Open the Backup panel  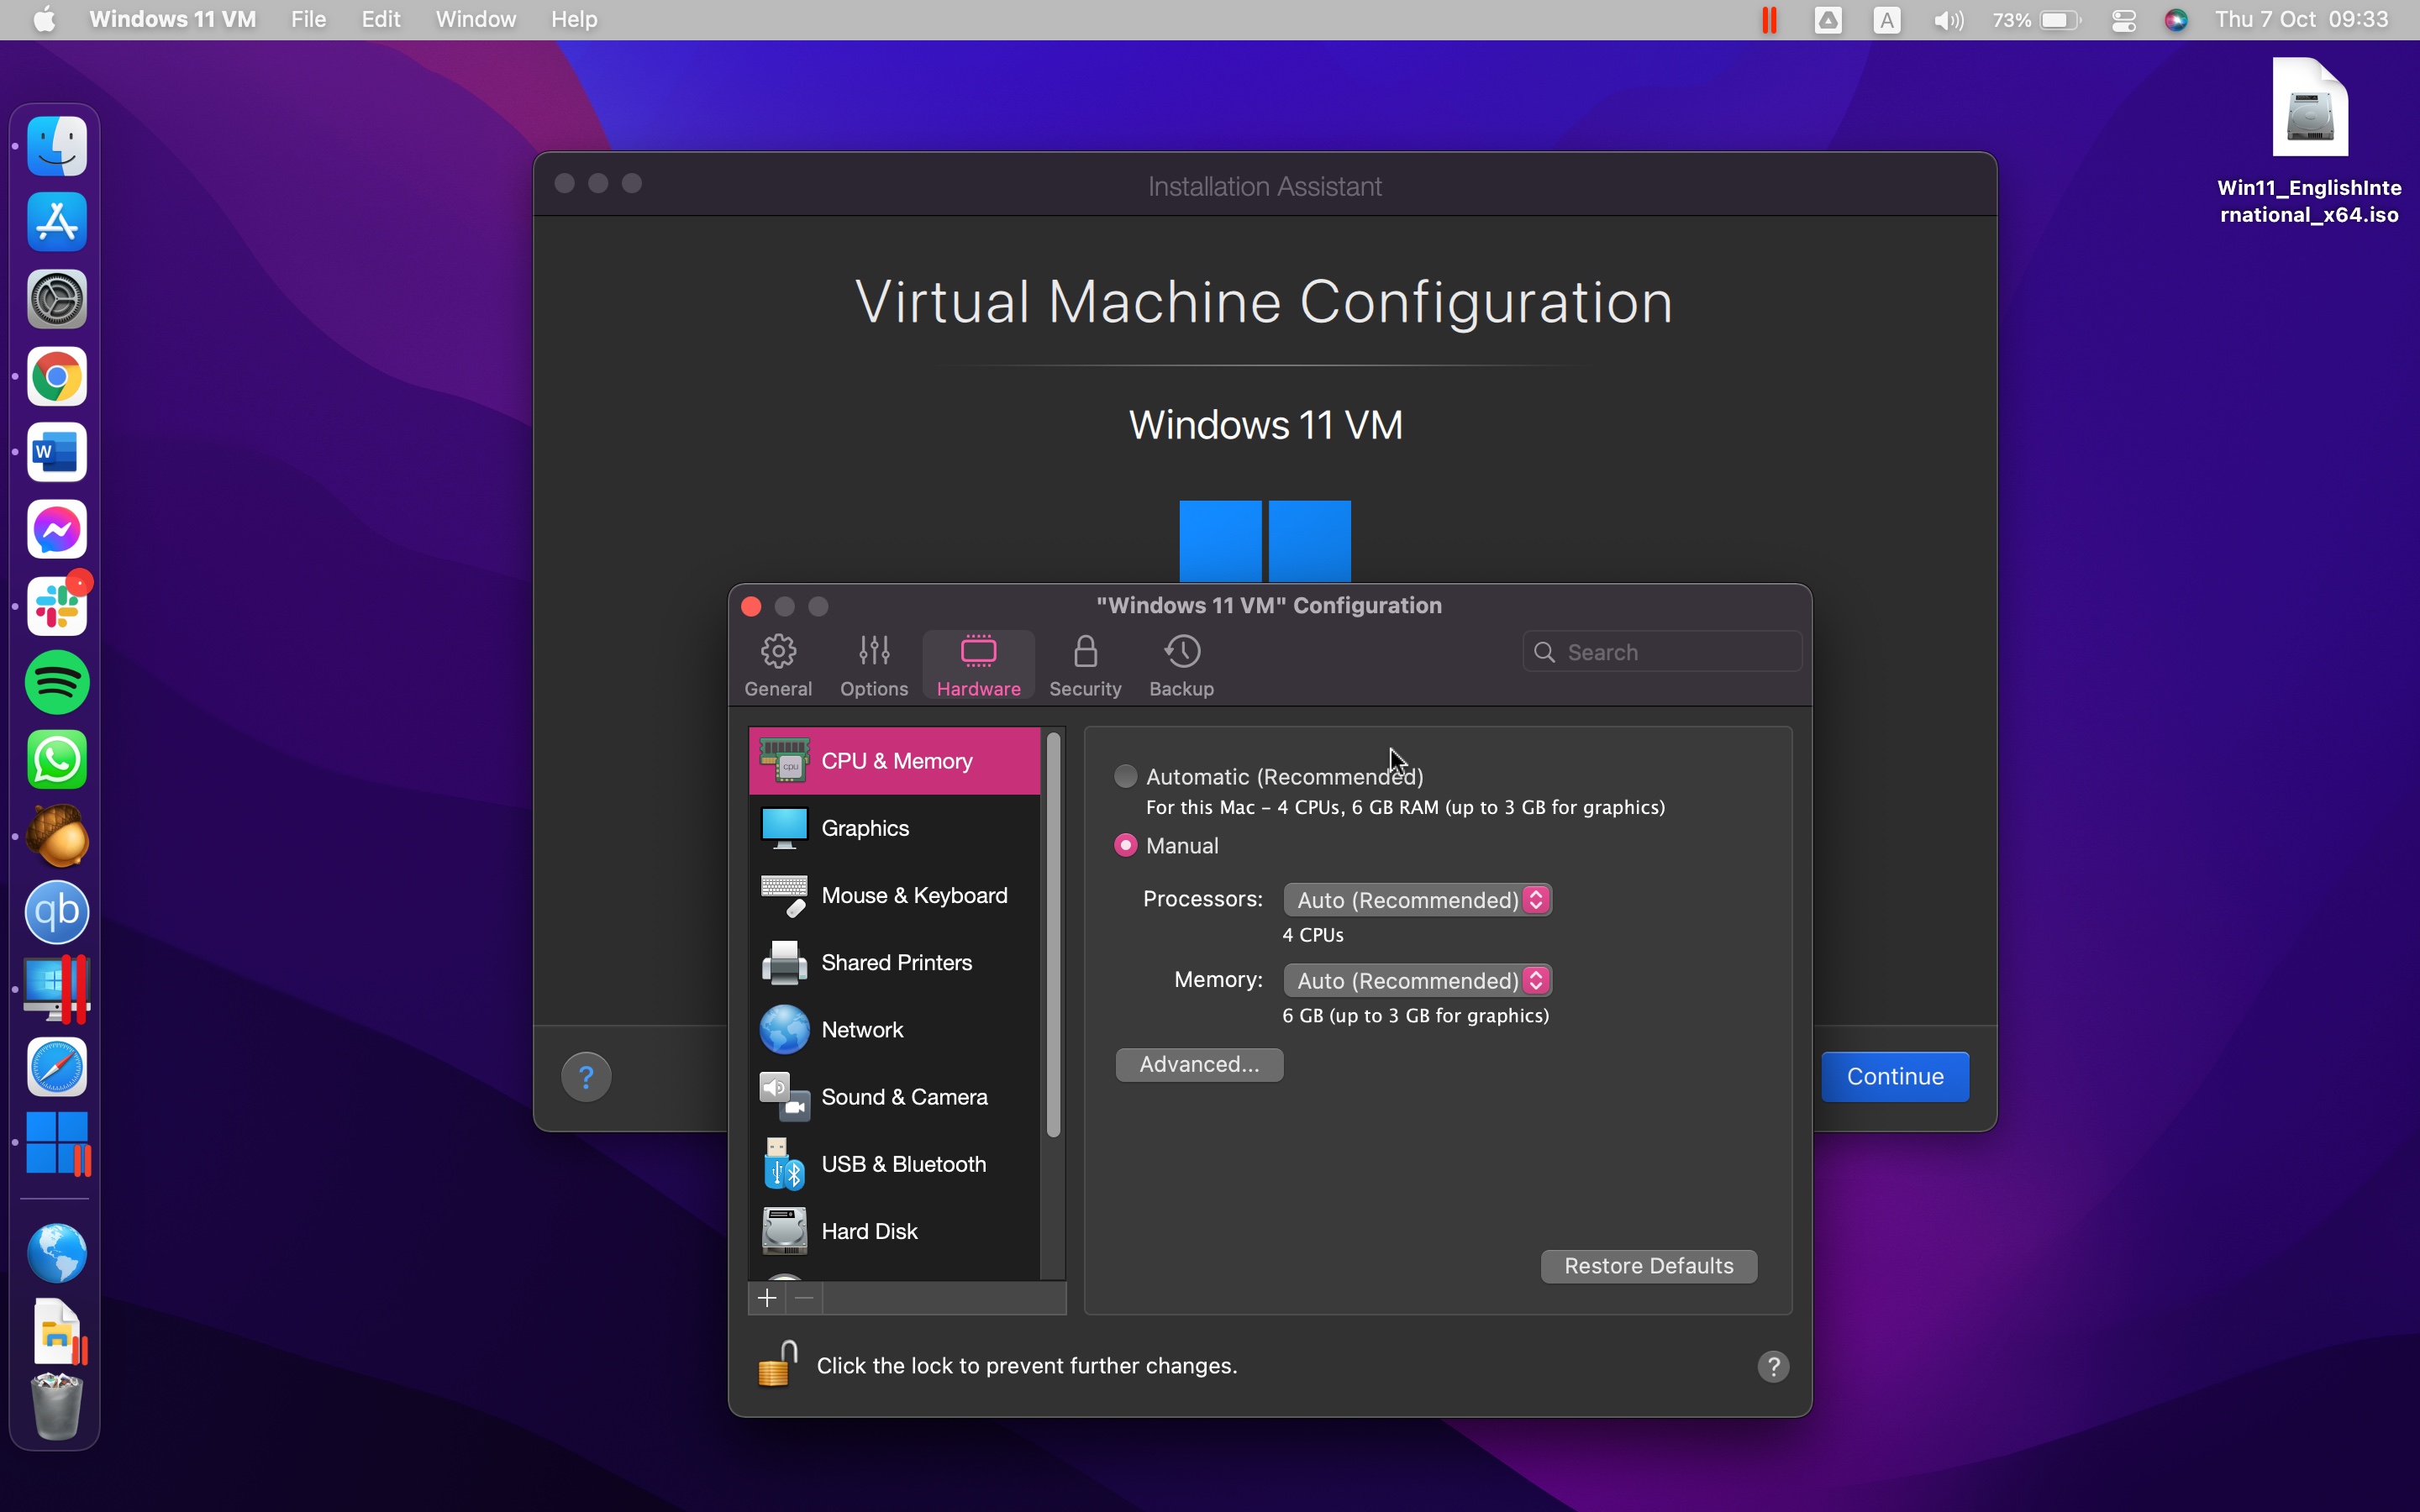1181,664
